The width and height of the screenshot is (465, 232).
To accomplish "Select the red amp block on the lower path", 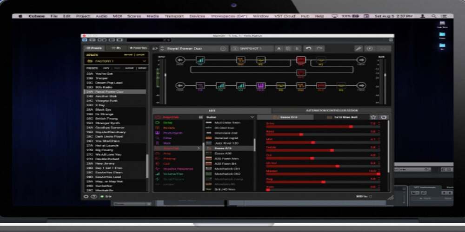I will click(321, 85).
